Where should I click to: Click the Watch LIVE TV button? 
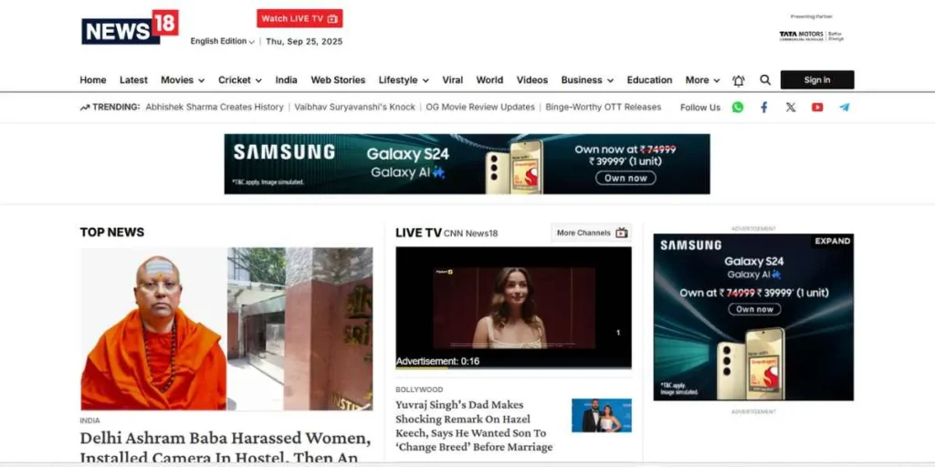coord(299,18)
